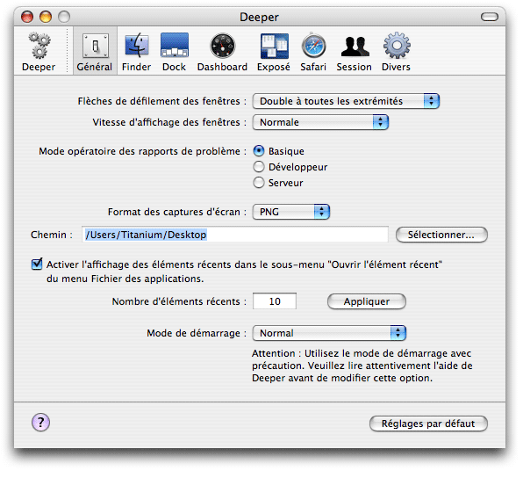523x478 pixels.
Task: Select the Safari compass icon
Action: pyautogui.click(x=313, y=46)
